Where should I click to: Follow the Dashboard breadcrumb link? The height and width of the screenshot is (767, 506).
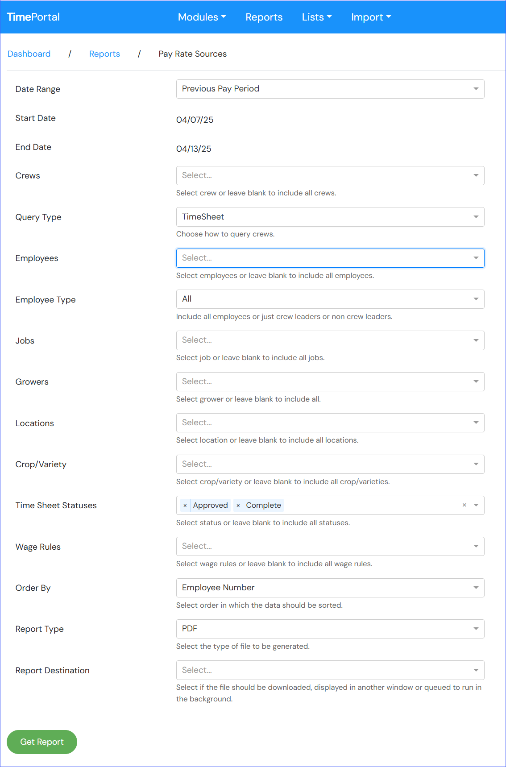point(29,54)
